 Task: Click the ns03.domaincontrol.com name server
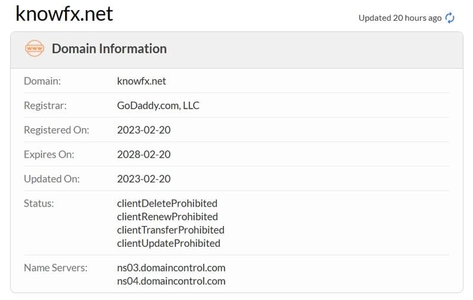coord(171,268)
